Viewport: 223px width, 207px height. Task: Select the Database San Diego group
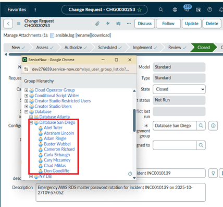click(x=57, y=122)
